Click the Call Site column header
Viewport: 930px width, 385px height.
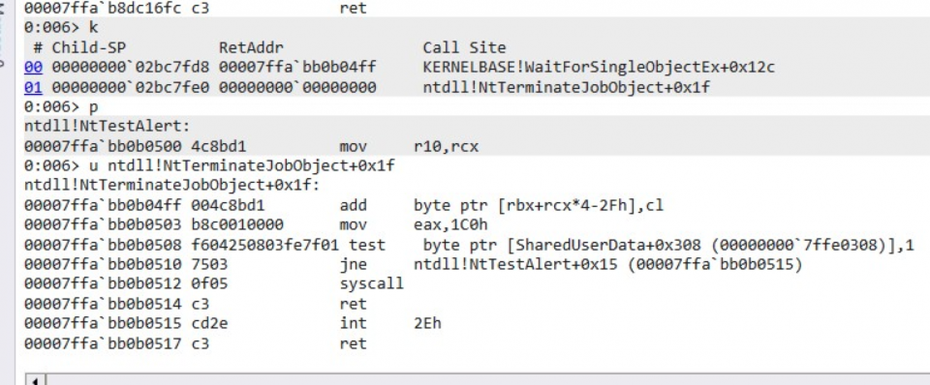coord(464,47)
